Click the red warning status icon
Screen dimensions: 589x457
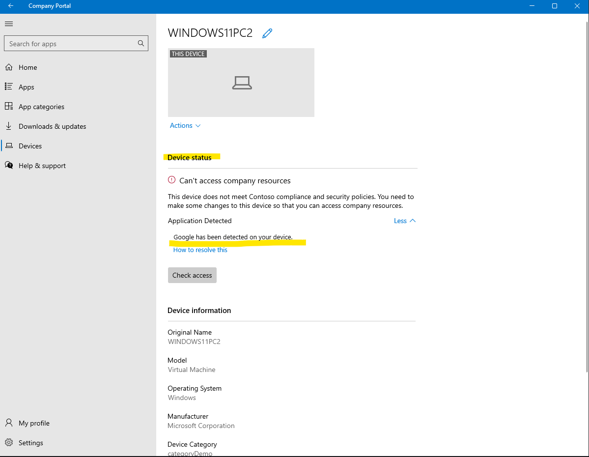(x=171, y=180)
